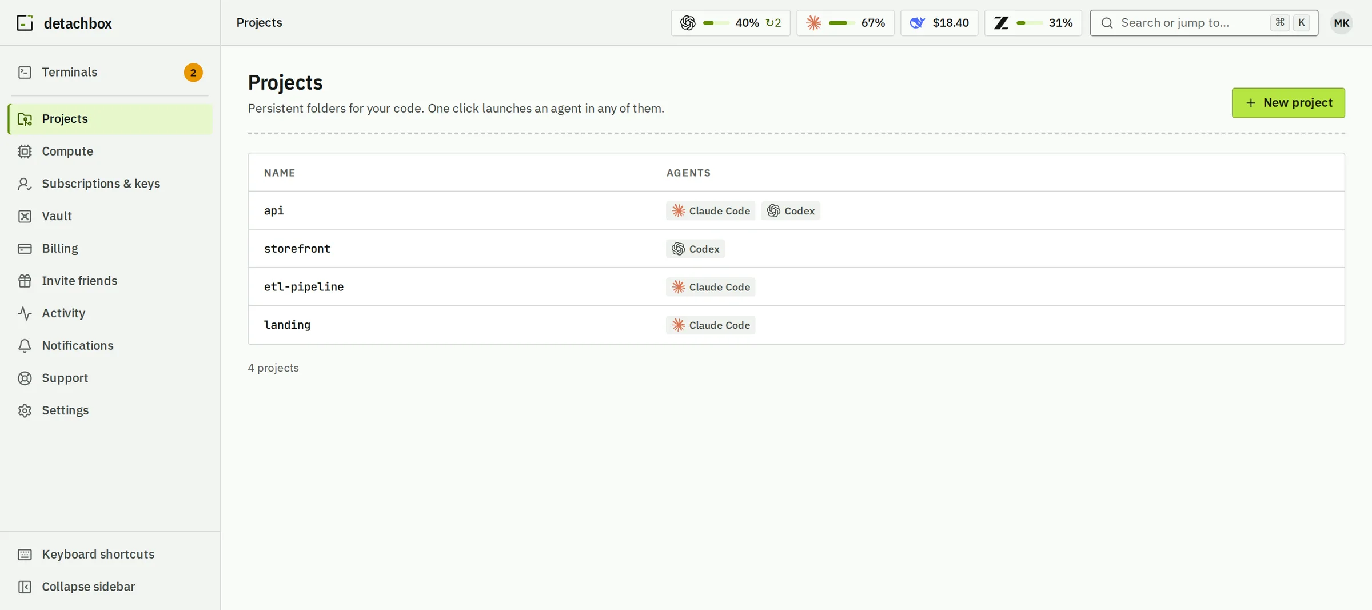Open the api project row
1372x610 pixels.
[796, 210]
